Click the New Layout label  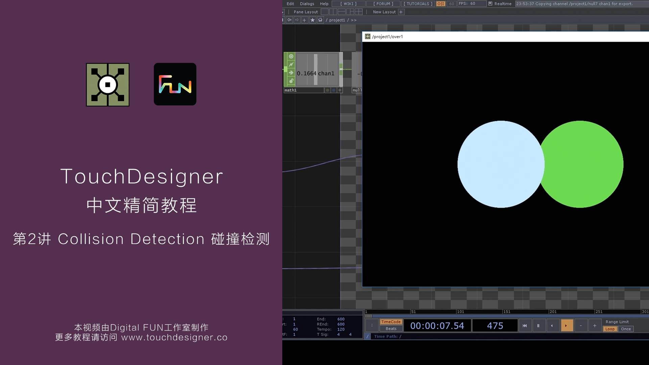click(x=384, y=12)
